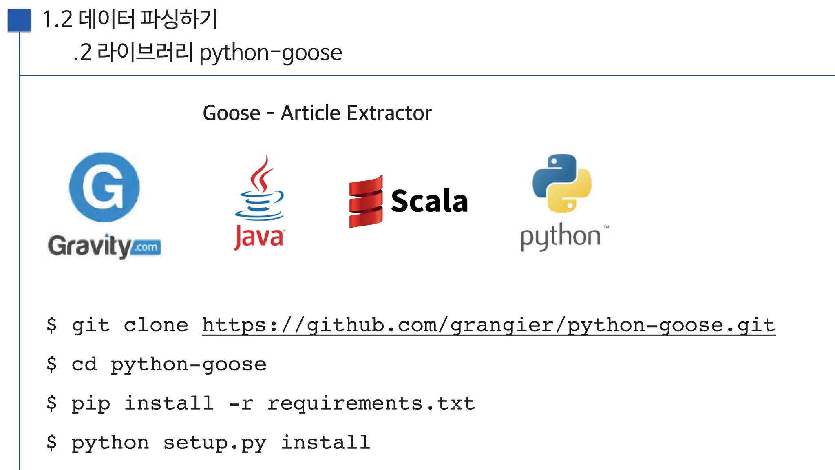
Task: Click the "python setup.py install" command
Action: click(x=221, y=443)
